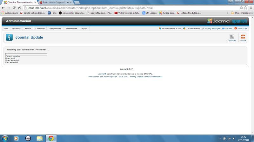This screenshot has height=142, width=254.
Task: Open the Fano bookmark
Action: coord(52,13)
